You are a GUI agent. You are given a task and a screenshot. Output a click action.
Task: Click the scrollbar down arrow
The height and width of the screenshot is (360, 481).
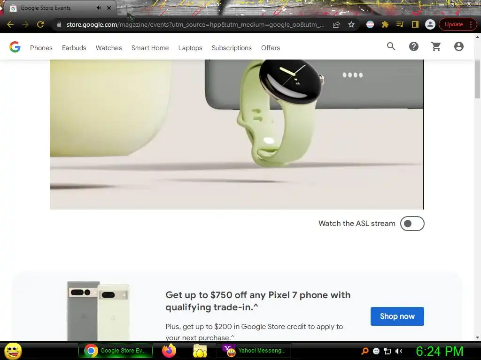[477, 337]
